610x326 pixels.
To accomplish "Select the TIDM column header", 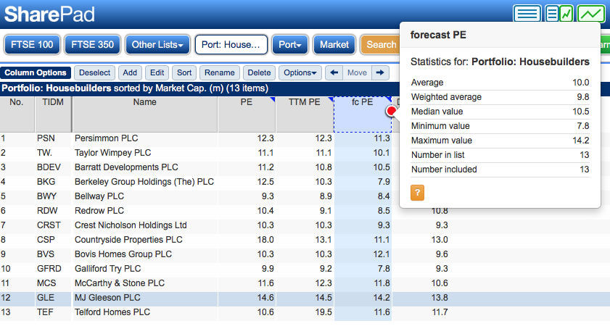I will [53, 114].
